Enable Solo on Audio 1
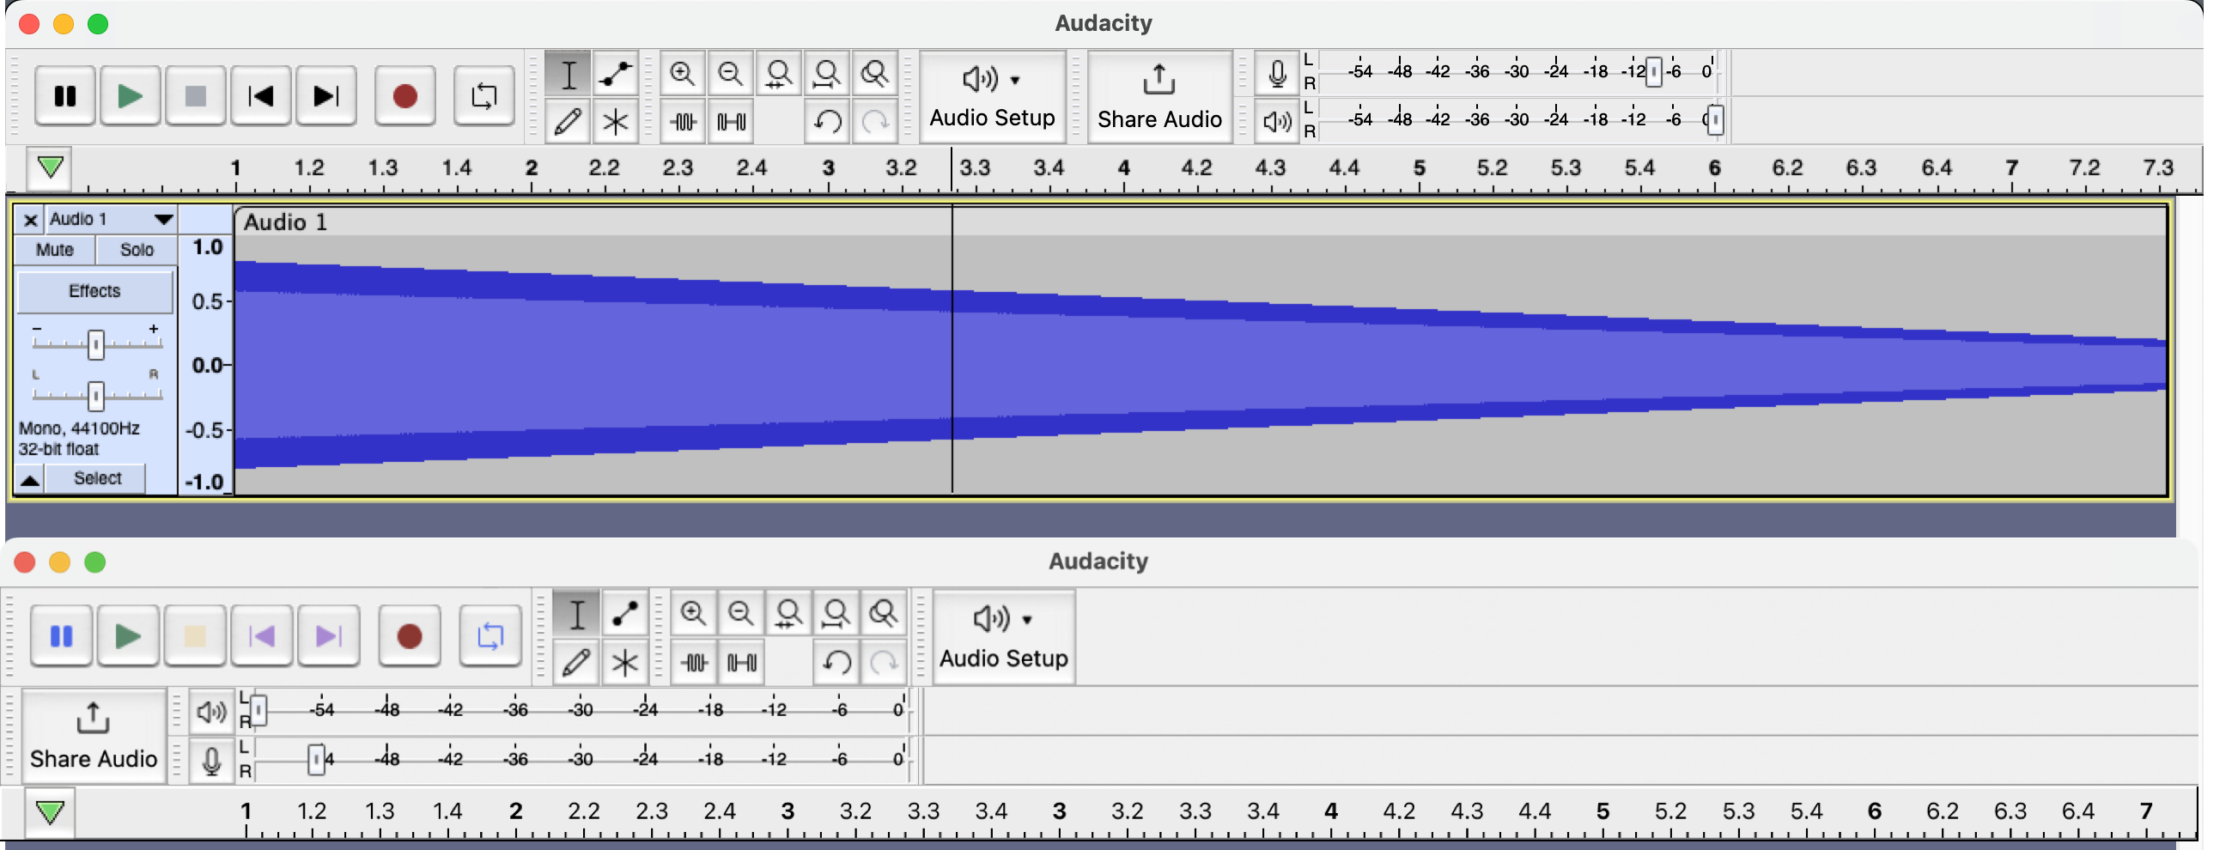The height and width of the screenshot is (850, 2238). coord(136,250)
